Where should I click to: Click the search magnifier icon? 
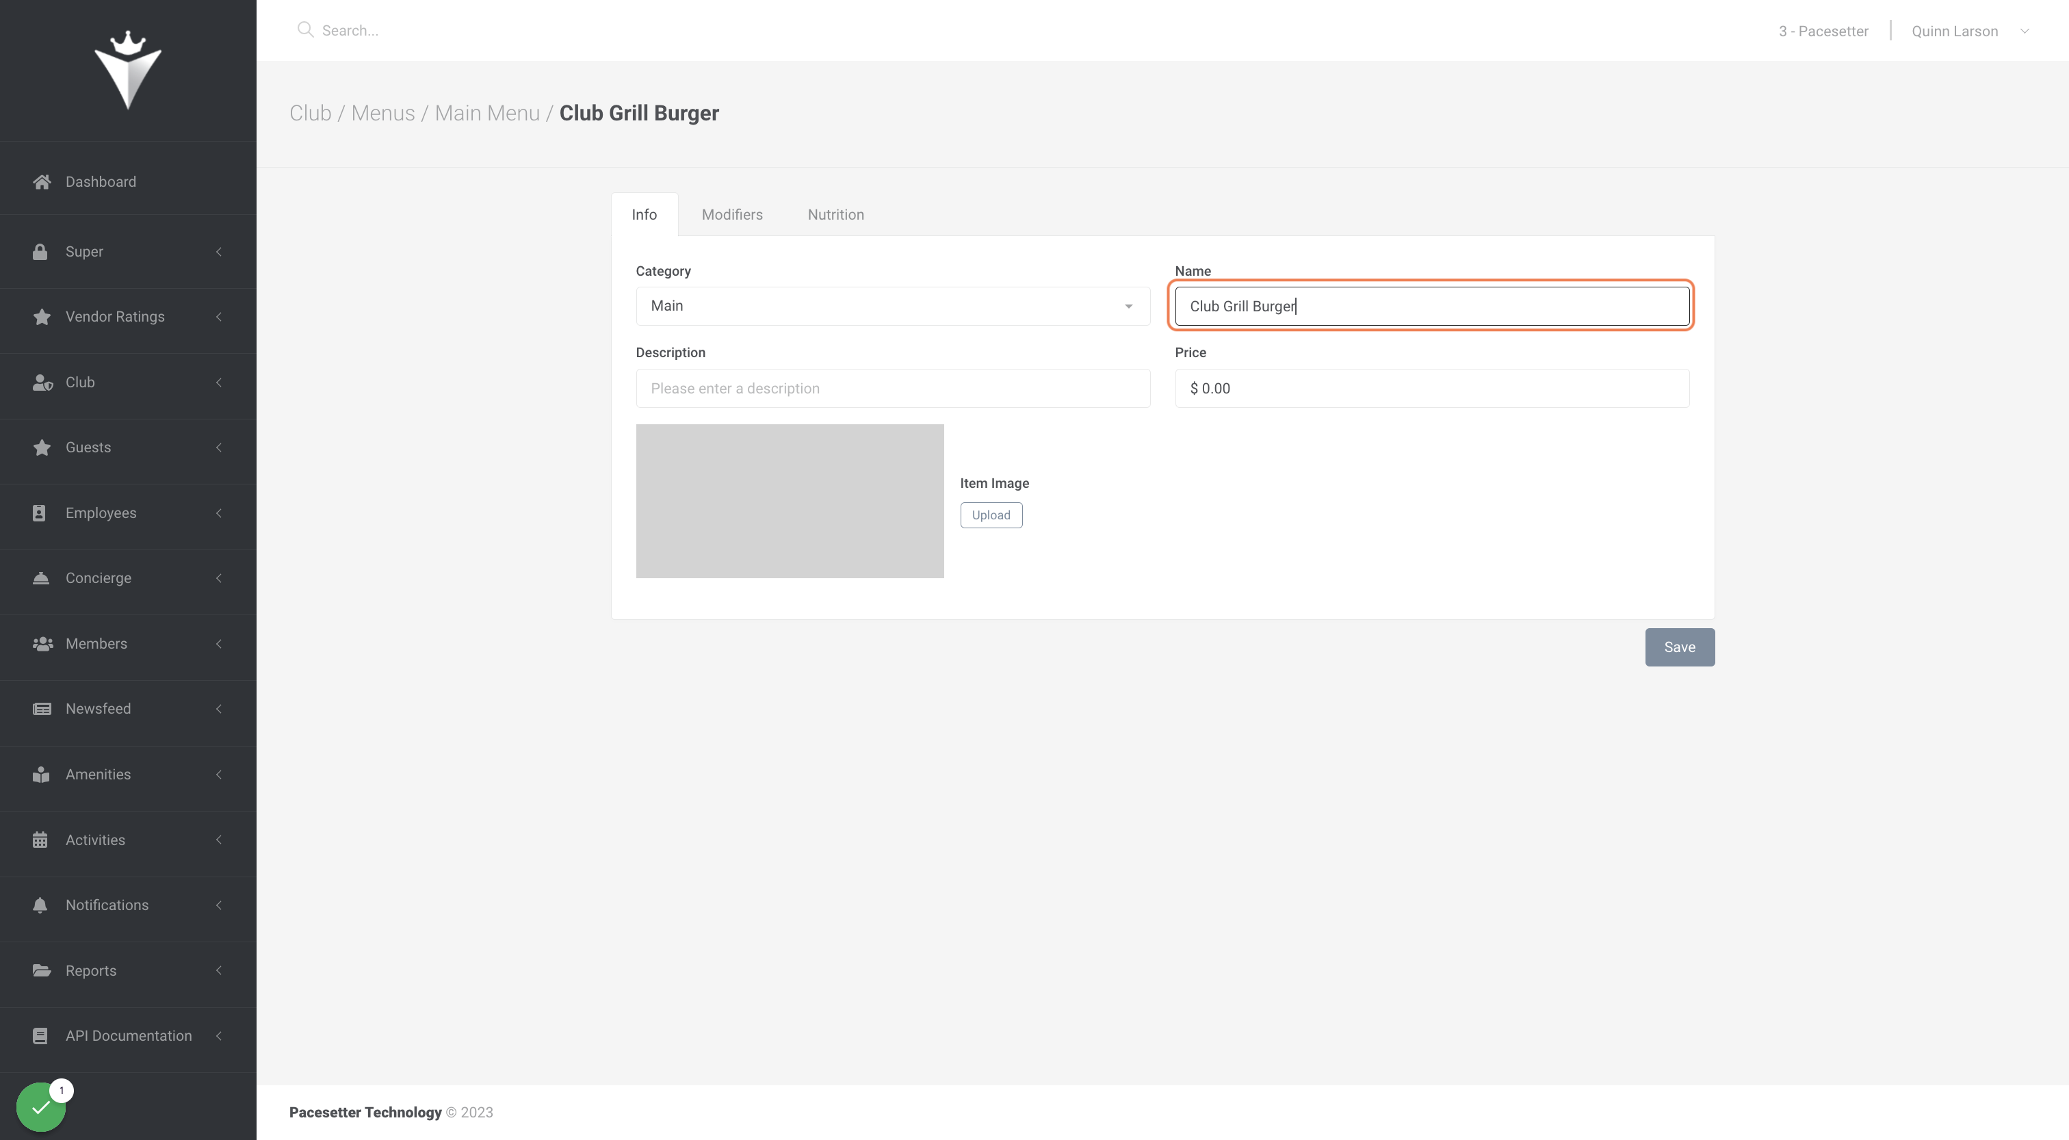[304, 29]
